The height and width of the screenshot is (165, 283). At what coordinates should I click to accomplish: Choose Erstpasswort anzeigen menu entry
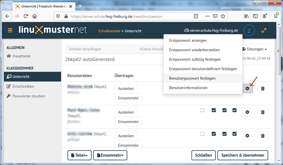[188, 40]
